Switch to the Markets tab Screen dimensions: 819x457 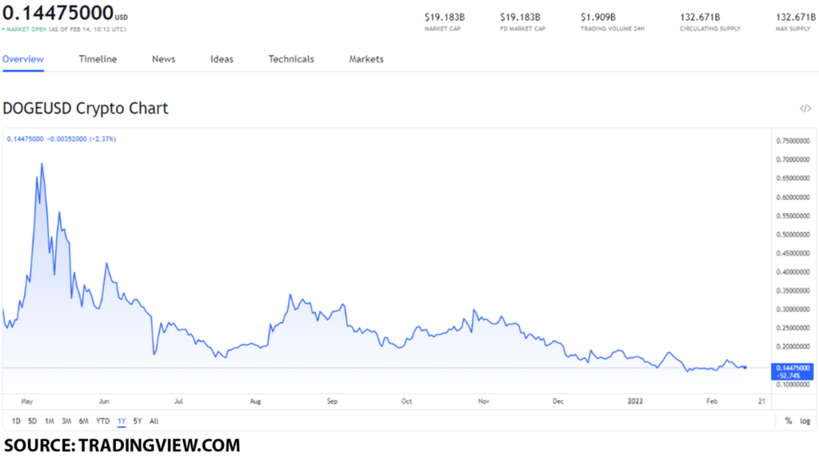point(366,59)
